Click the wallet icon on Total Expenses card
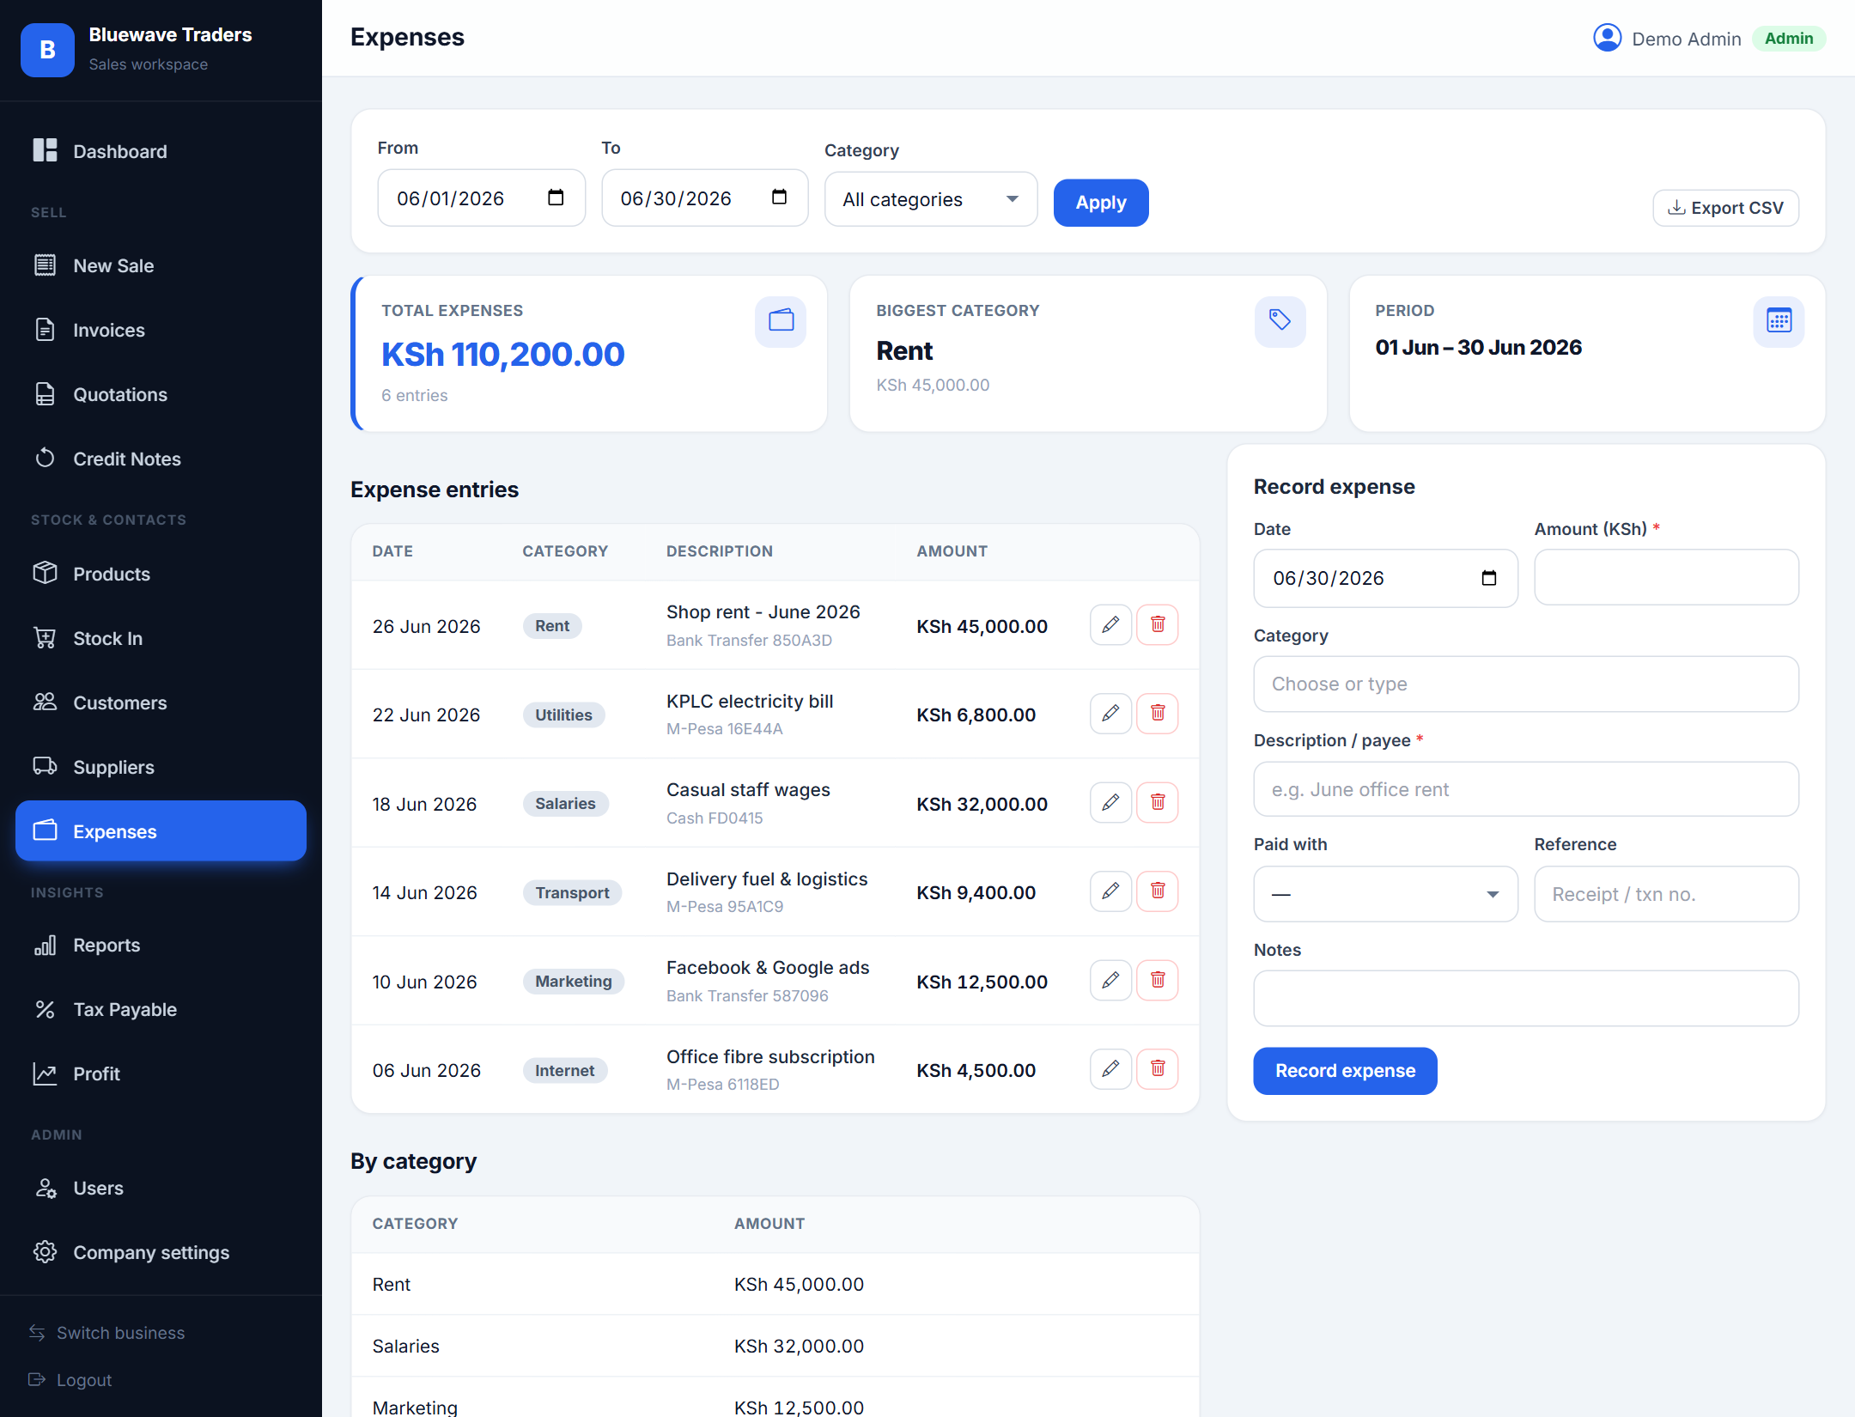 coord(781,321)
